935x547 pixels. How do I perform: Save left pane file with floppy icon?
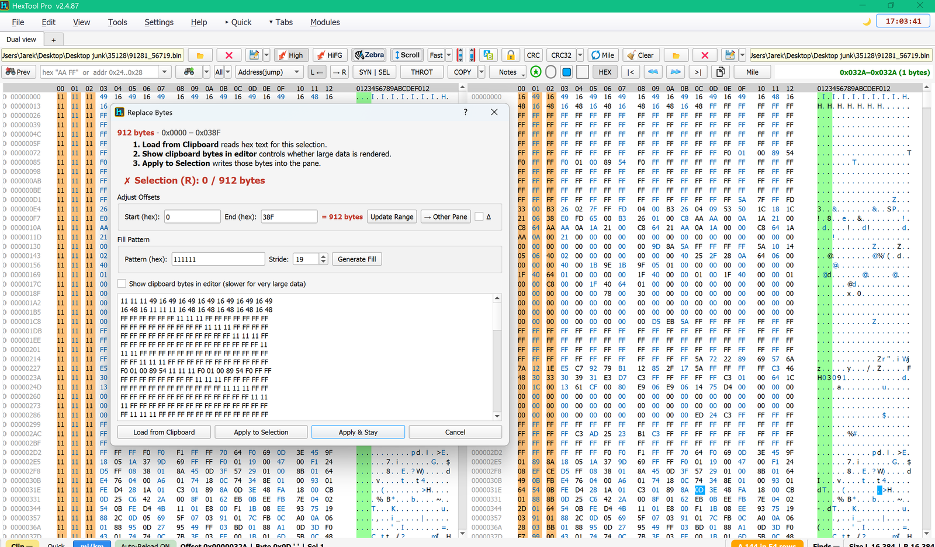pyautogui.click(x=254, y=55)
